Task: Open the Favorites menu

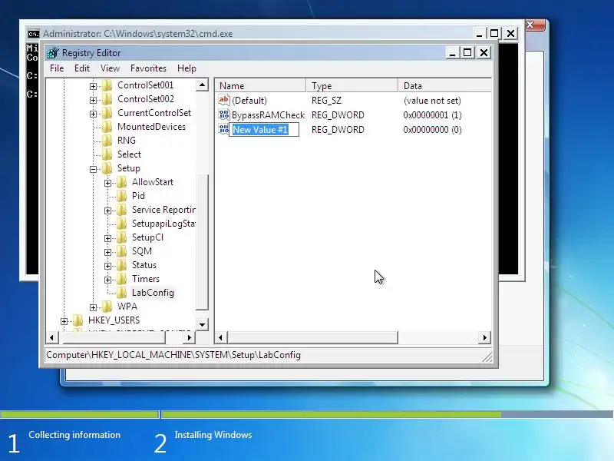Action: [x=148, y=68]
